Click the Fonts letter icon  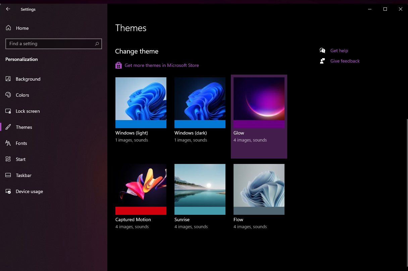tap(8, 143)
